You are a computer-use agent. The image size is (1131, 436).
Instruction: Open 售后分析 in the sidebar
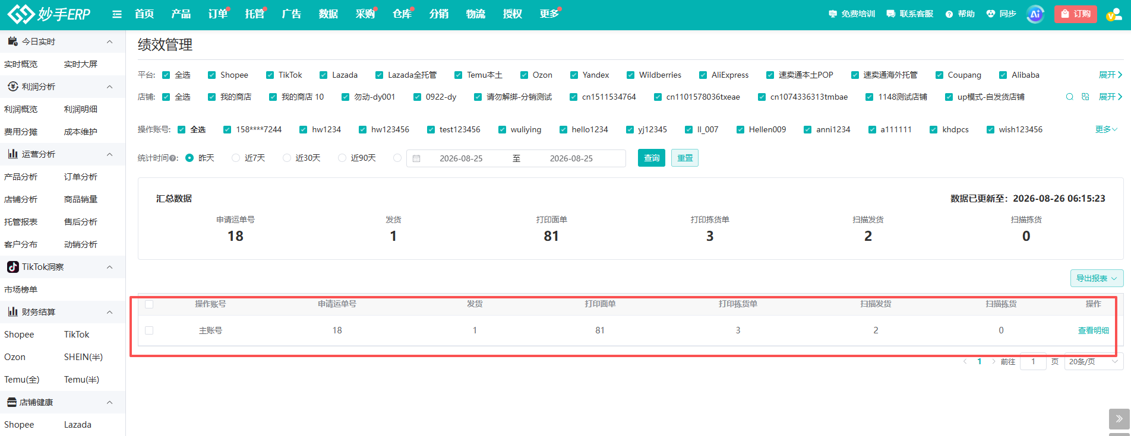coord(81,222)
